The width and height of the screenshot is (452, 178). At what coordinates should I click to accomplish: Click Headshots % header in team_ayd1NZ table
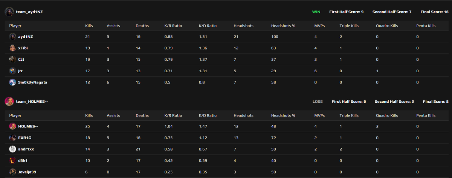(x=283, y=26)
